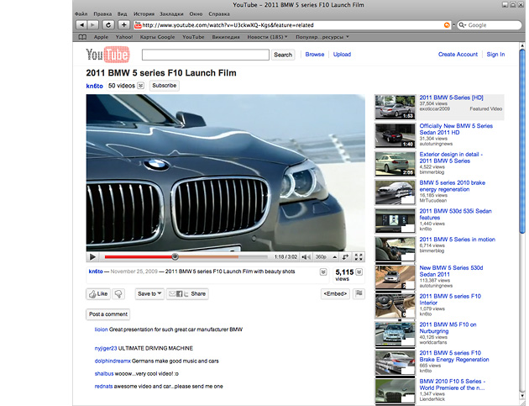Open the История menu in the menu bar
The width and height of the screenshot is (529, 406).
tap(143, 14)
